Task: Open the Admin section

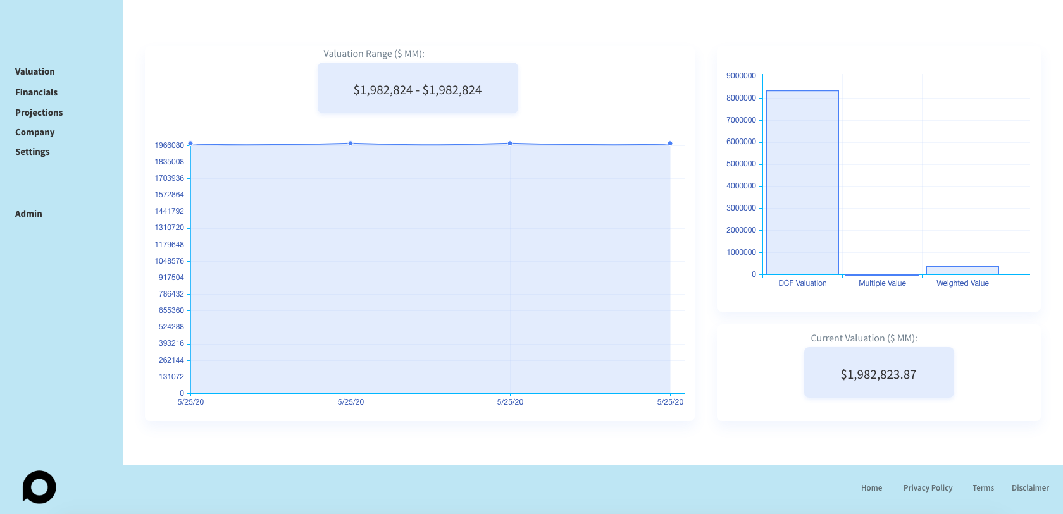Action: tap(28, 214)
